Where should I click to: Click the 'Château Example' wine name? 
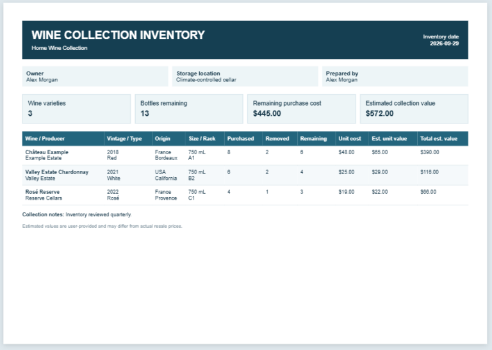[x=47, y=152]
